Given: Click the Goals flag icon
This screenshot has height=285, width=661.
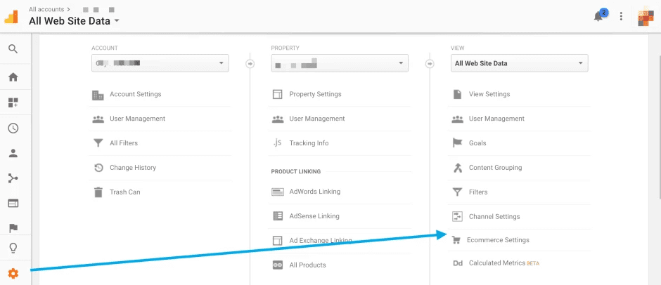Looking at the screenshot, I should [457, 143].
